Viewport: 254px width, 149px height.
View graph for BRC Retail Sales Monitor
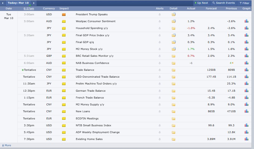point(247,56)
